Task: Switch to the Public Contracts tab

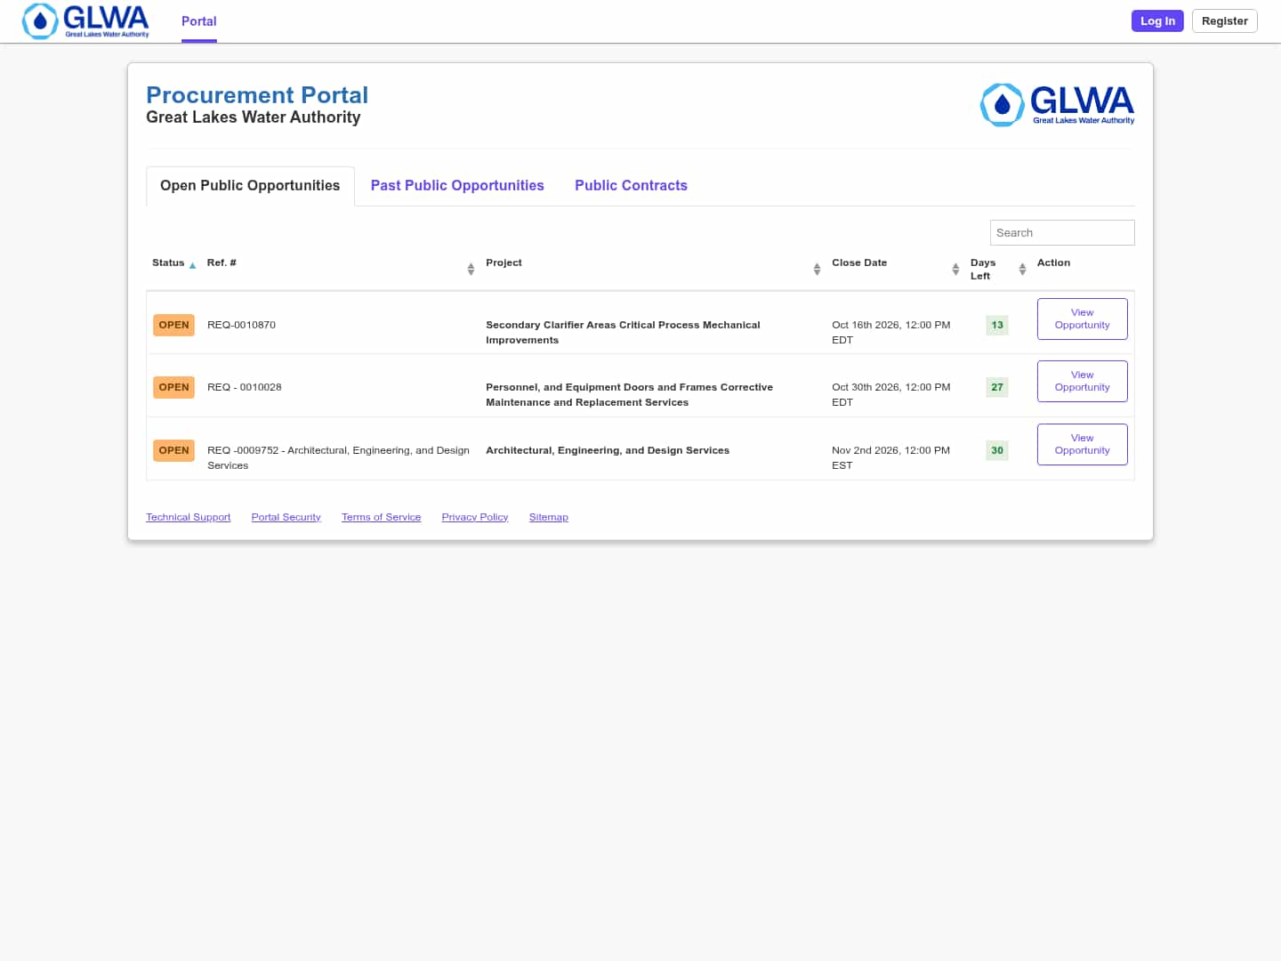Action: point(631,185)
